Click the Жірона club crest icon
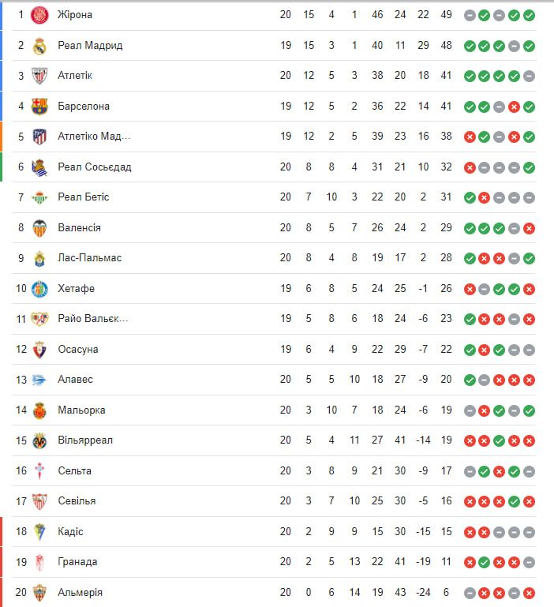 39,15
